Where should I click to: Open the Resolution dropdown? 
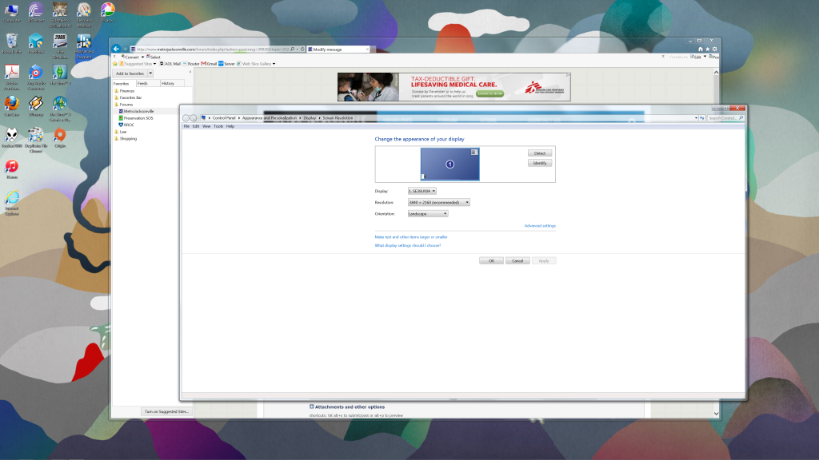pos(438,202)
